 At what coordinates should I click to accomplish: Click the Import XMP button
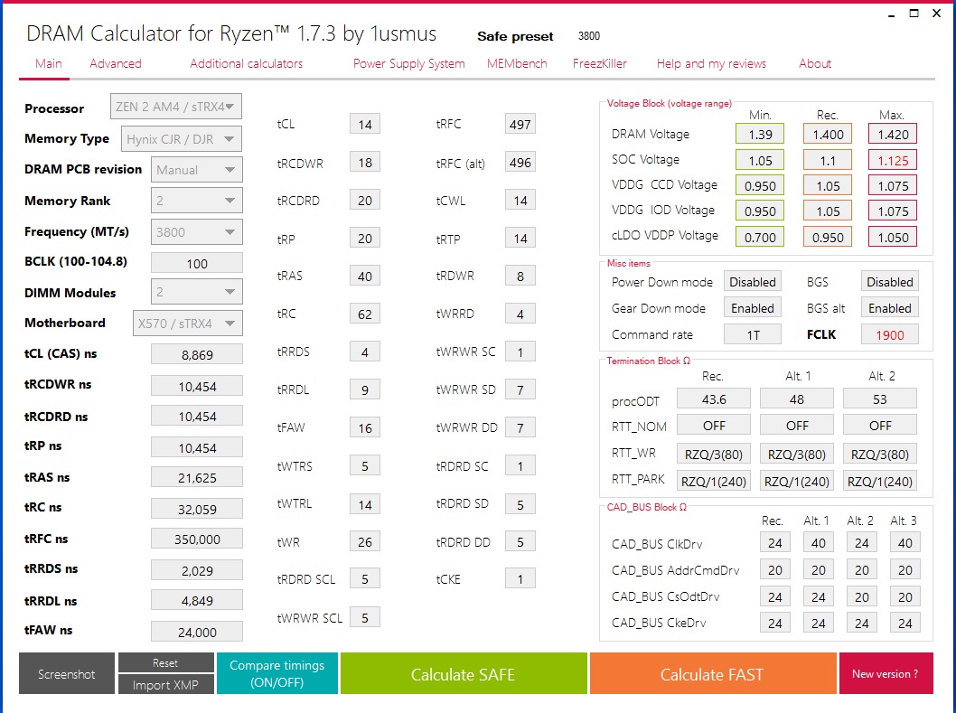coord(165,684)
